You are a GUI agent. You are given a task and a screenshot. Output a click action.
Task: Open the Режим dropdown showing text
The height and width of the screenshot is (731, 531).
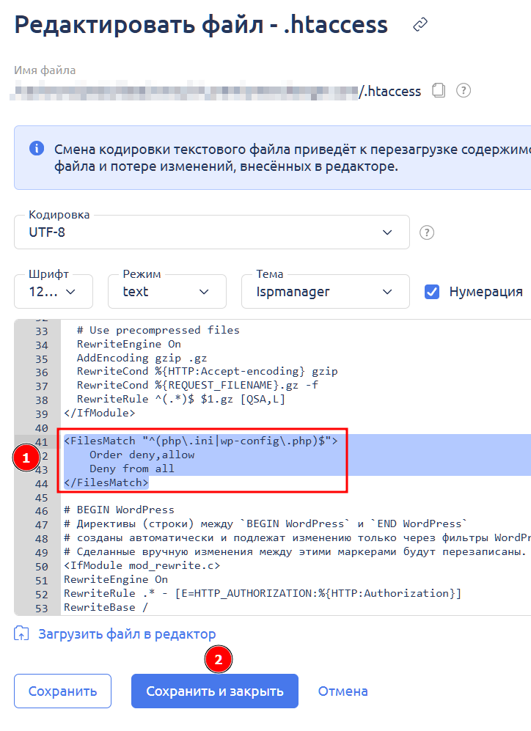coord(167,292)
